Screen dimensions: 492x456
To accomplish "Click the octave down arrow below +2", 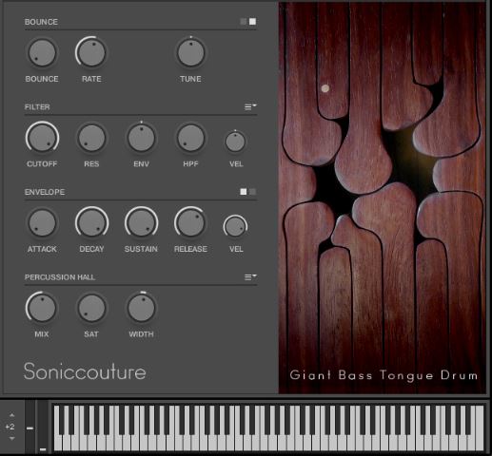I will click(x=12, y=439).
